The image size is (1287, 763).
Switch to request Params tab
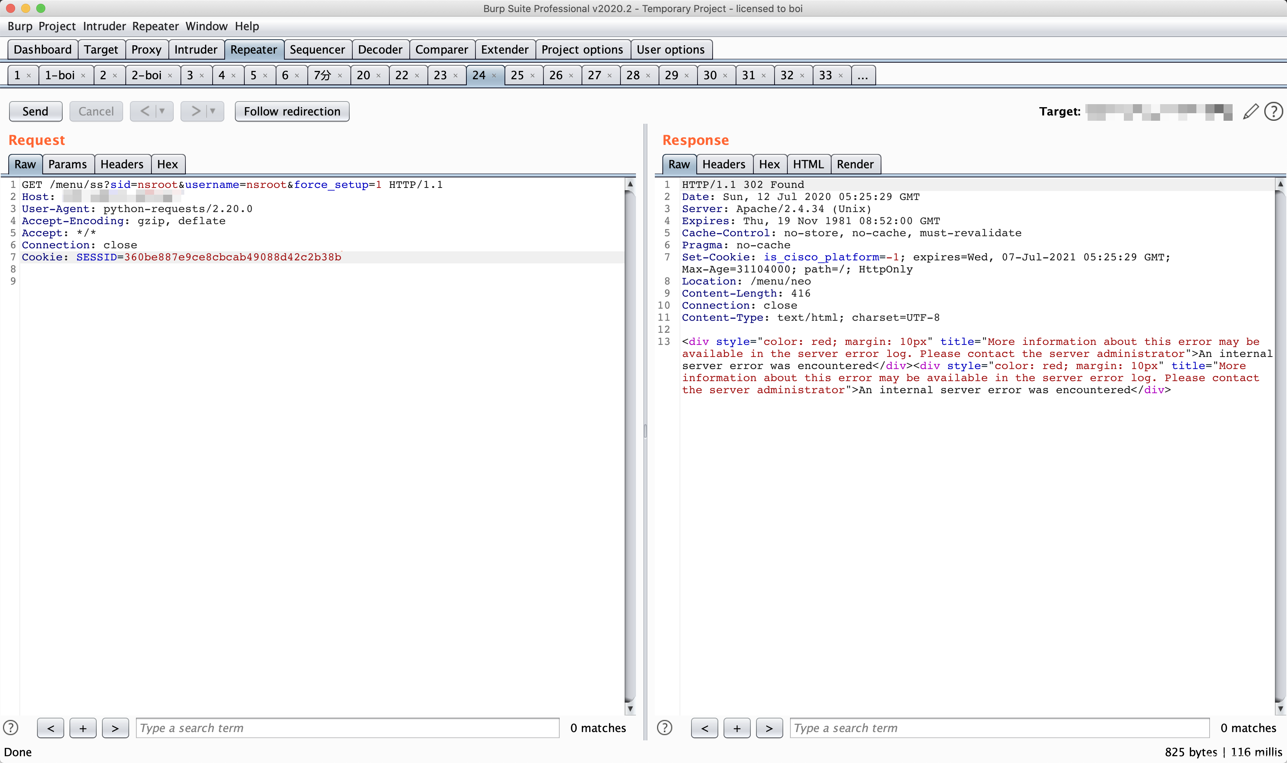(x=67, y=164)
